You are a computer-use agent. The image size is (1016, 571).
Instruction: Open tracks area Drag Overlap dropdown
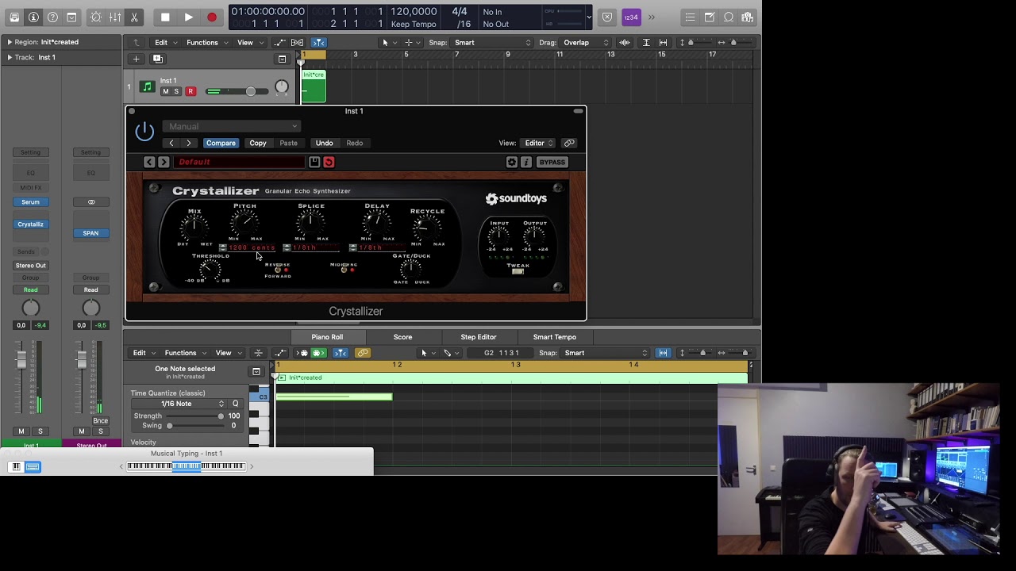586,43
